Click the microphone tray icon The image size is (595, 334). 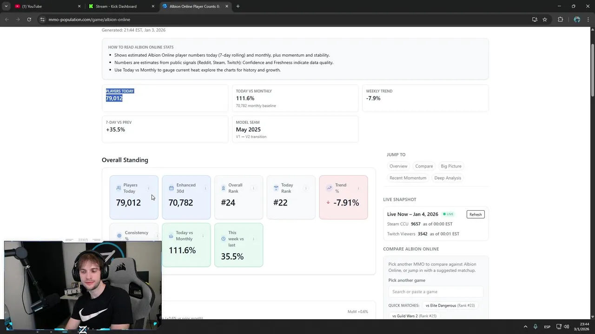pyautogui.click(x=535, y=327)
